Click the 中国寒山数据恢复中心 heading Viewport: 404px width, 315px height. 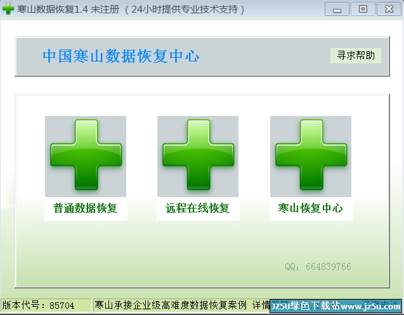(x=121, y=56)
